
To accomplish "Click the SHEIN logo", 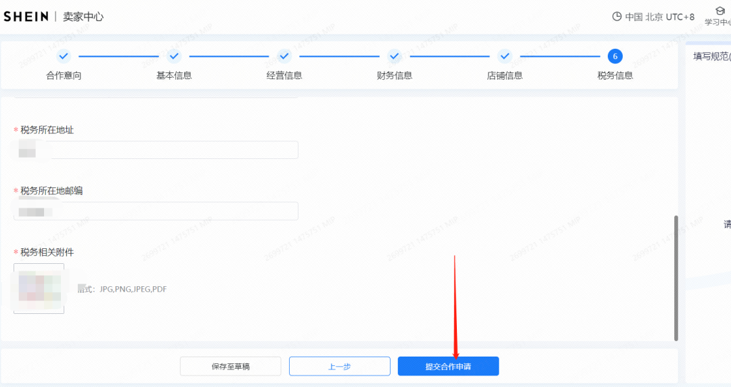I will click(26, 16).
